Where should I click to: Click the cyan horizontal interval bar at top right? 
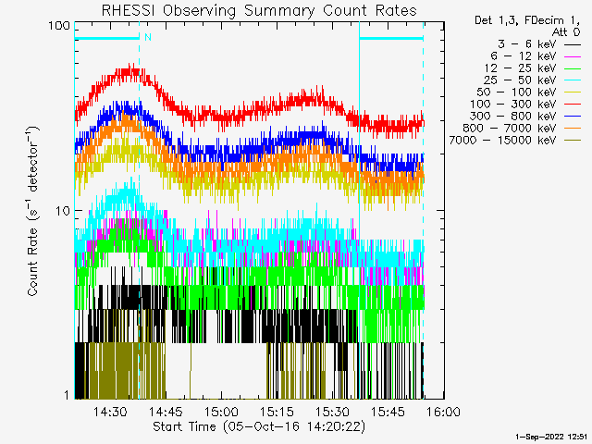(391, 38)
